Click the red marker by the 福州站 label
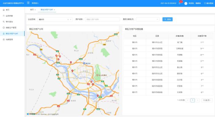This screenshot has height=117, width=215. [x=71, y=62]
